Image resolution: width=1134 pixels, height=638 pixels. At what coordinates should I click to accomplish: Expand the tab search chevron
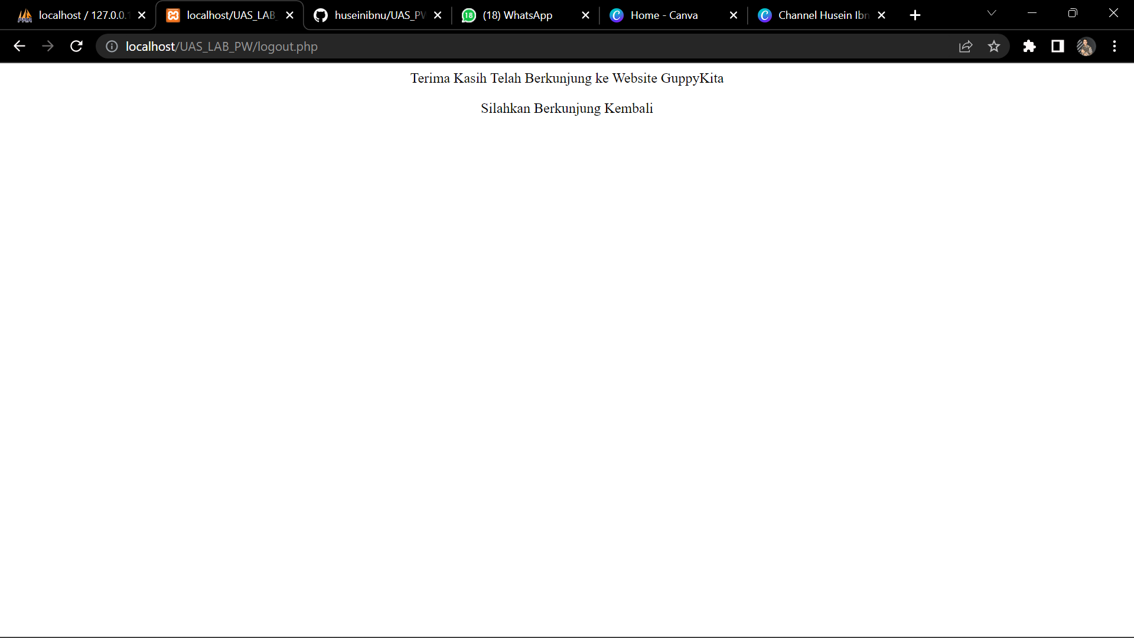992,13
